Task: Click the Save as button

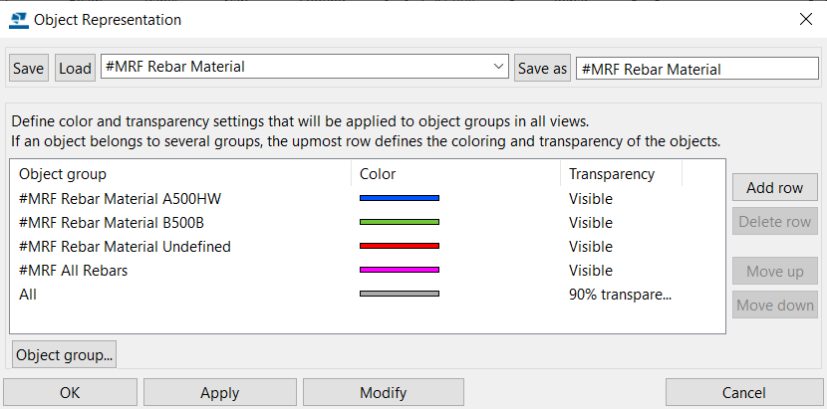Action: coord(542,68)
